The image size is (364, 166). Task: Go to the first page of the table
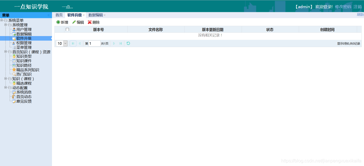(x=73, y=44)
